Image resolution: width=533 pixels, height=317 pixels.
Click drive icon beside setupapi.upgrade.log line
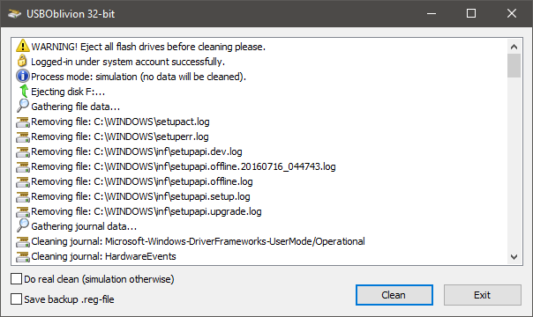23,211
